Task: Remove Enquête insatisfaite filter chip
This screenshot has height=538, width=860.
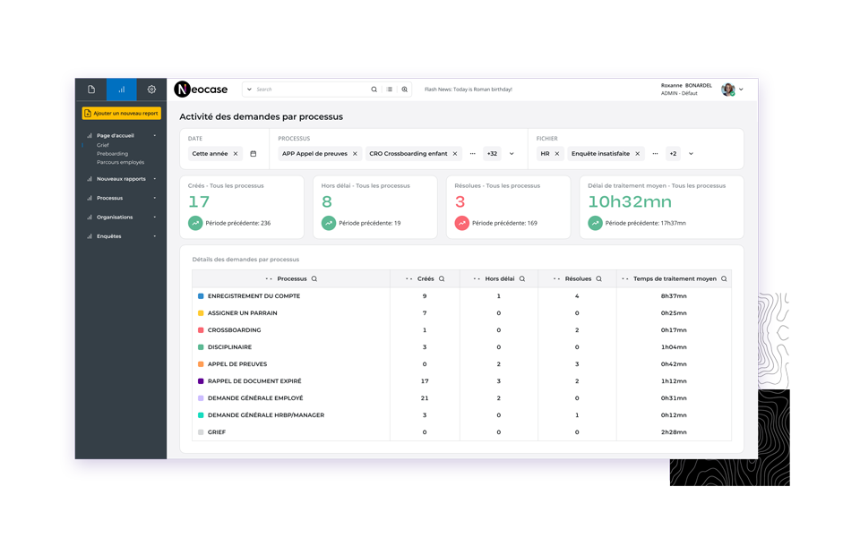Action: tap(637, 154)
